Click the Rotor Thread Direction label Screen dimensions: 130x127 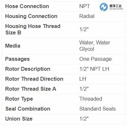(x=34, y=79)
